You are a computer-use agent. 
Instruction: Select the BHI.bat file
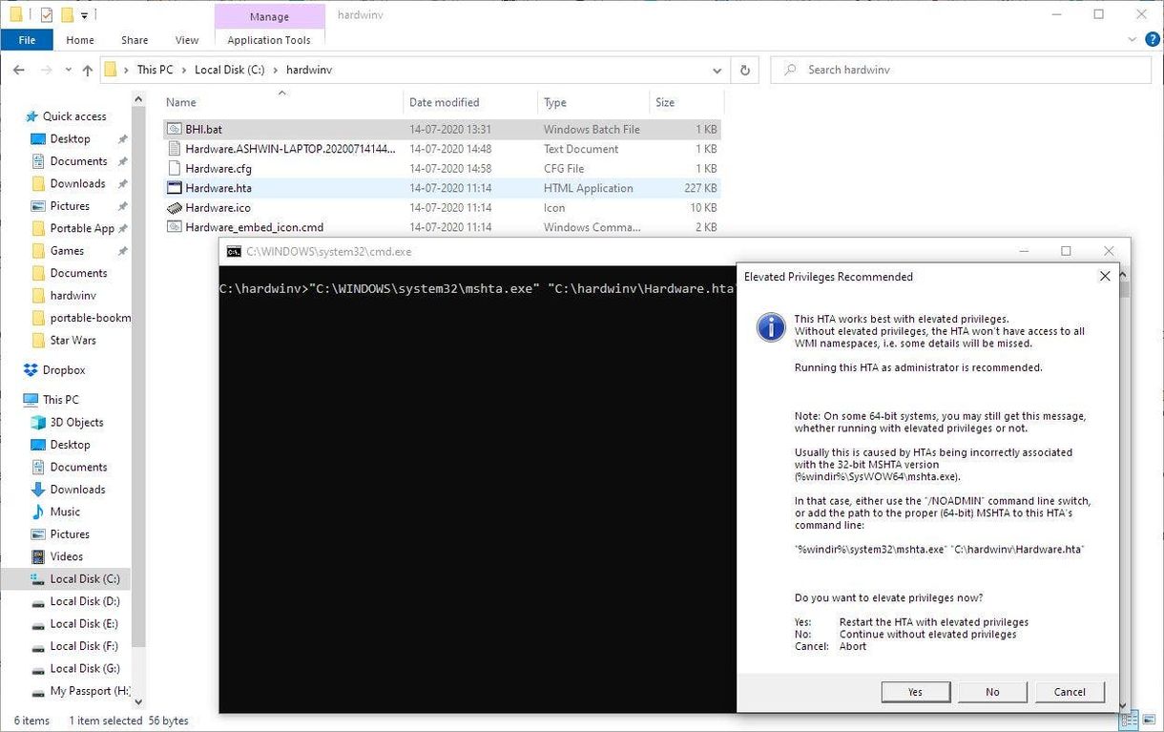pos(442,129)
